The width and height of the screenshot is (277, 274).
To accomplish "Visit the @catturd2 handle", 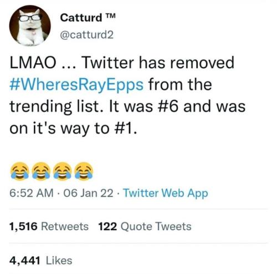I will click(x=86, y=35).
